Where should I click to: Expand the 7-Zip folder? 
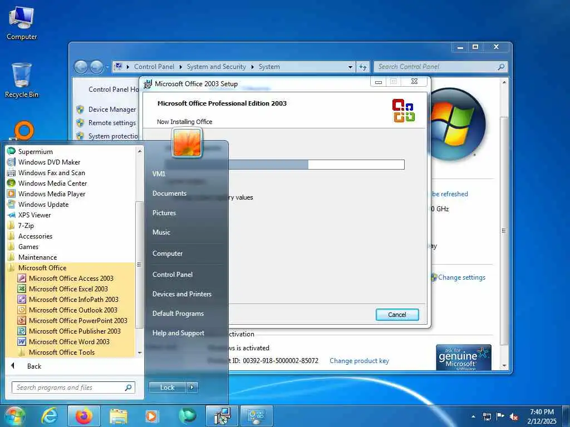[x=26, y=225]
